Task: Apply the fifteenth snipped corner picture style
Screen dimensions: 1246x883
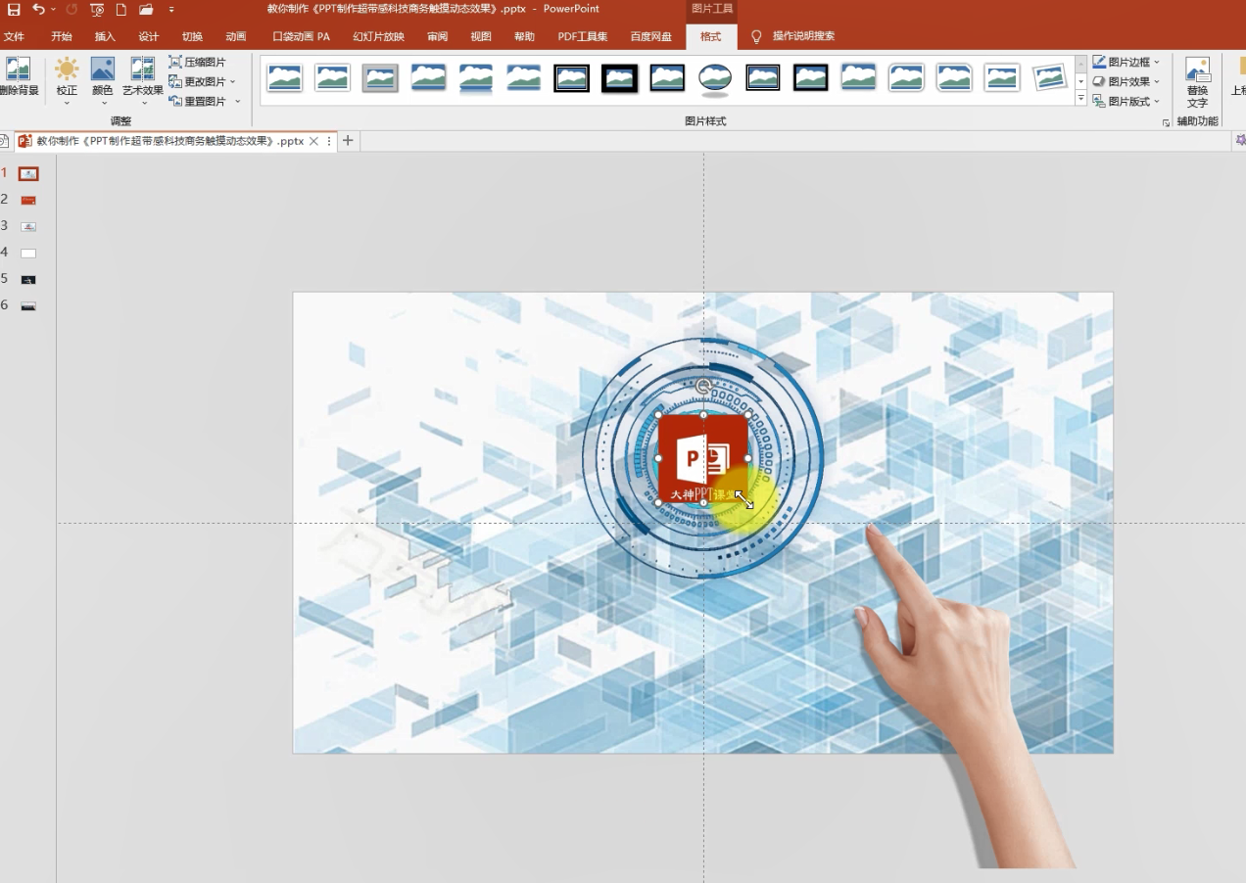Action: coord(954,77)
